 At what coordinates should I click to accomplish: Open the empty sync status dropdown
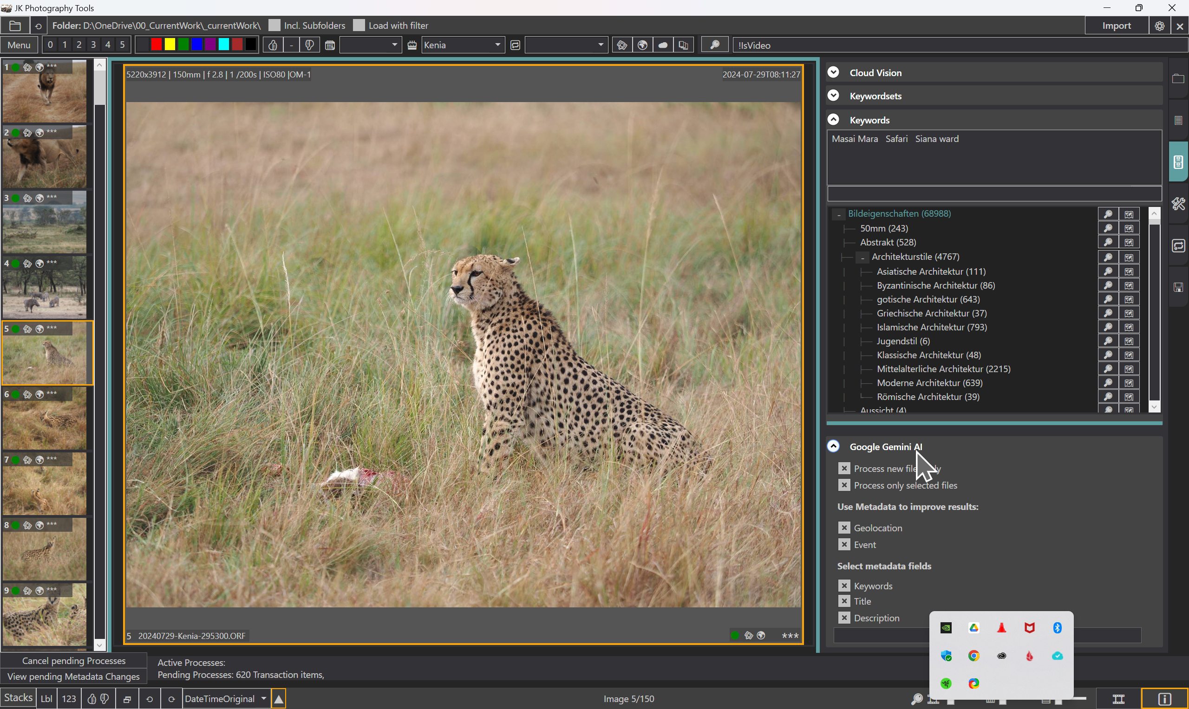pos(567,45)
